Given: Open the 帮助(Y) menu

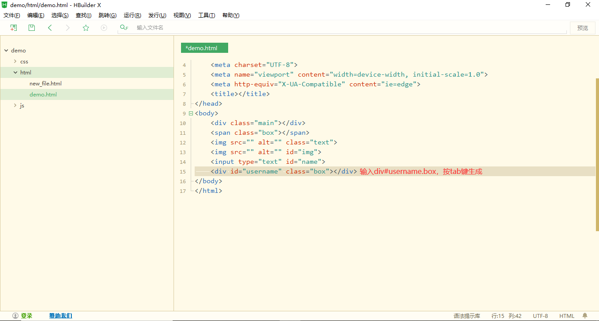Looking at the screenshot, I should tap(231, 15).
